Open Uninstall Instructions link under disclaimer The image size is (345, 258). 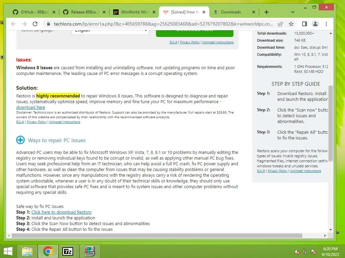coord(65,122)
